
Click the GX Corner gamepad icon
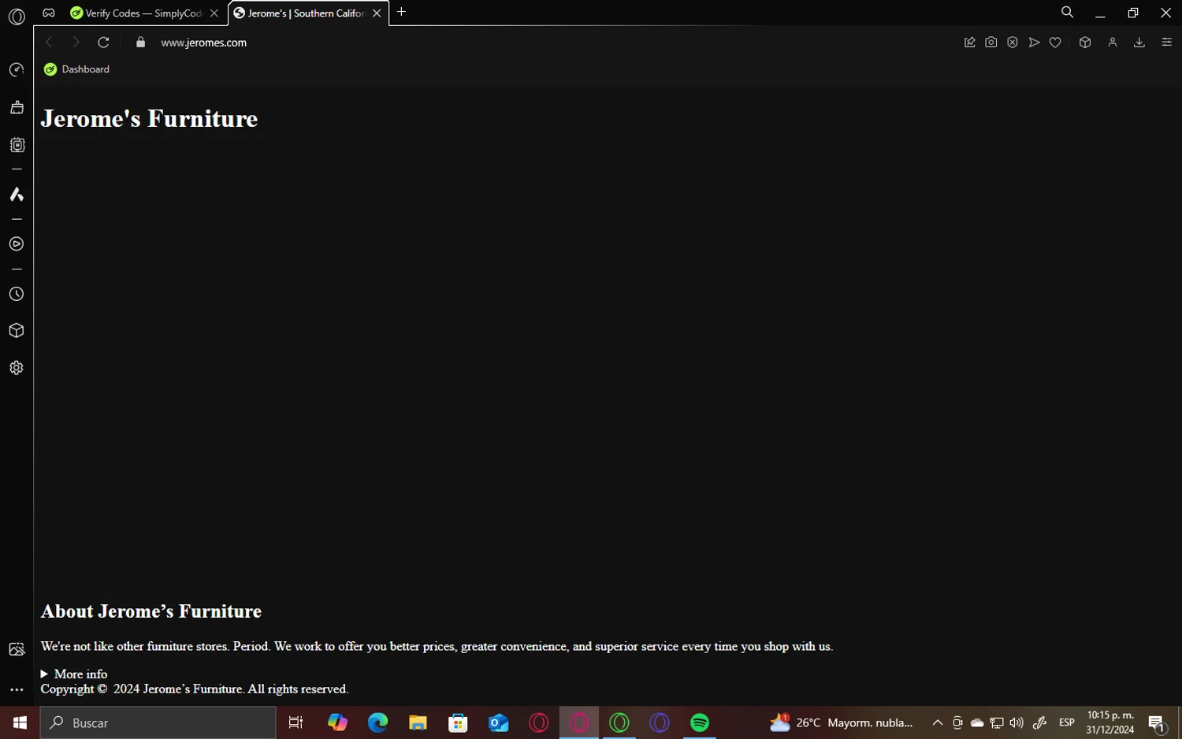pyautogui.click(x=49, y=13)
